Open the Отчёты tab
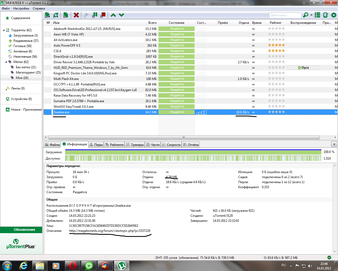The width and height of the screenshot is (338, 271). (191, 144)
